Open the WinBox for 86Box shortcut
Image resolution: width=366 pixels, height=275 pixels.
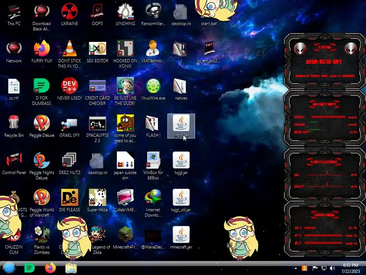tap(153, 166)
